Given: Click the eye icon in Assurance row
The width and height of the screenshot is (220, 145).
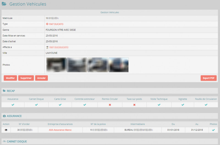Looking at the screenshot, I should [x=6, y=130].
